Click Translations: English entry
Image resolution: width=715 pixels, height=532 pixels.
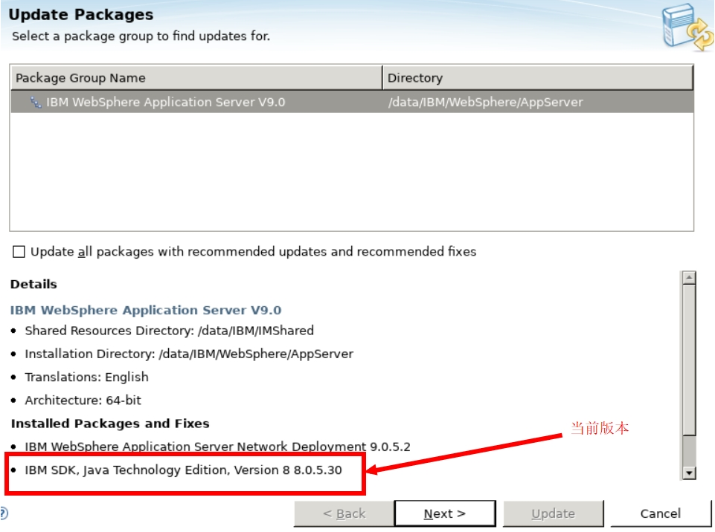[86, 377]
